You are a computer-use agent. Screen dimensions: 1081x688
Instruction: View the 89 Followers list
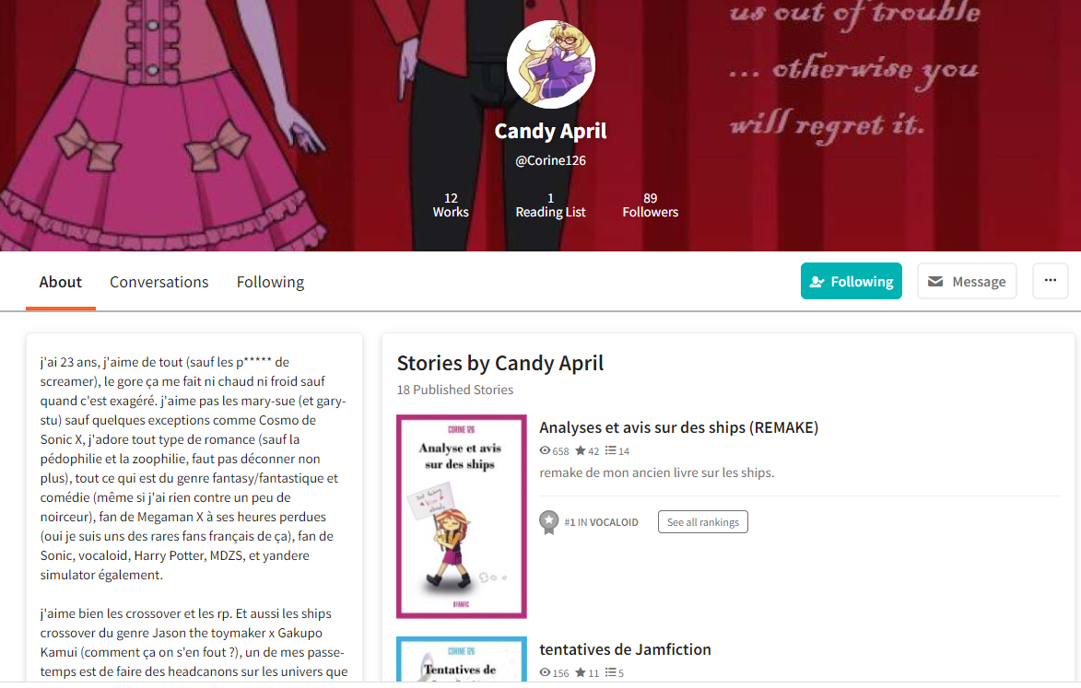[650, 205]
